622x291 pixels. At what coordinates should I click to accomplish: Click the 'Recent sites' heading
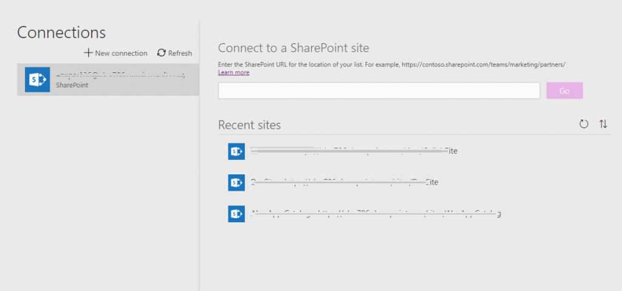coord(250,125)
